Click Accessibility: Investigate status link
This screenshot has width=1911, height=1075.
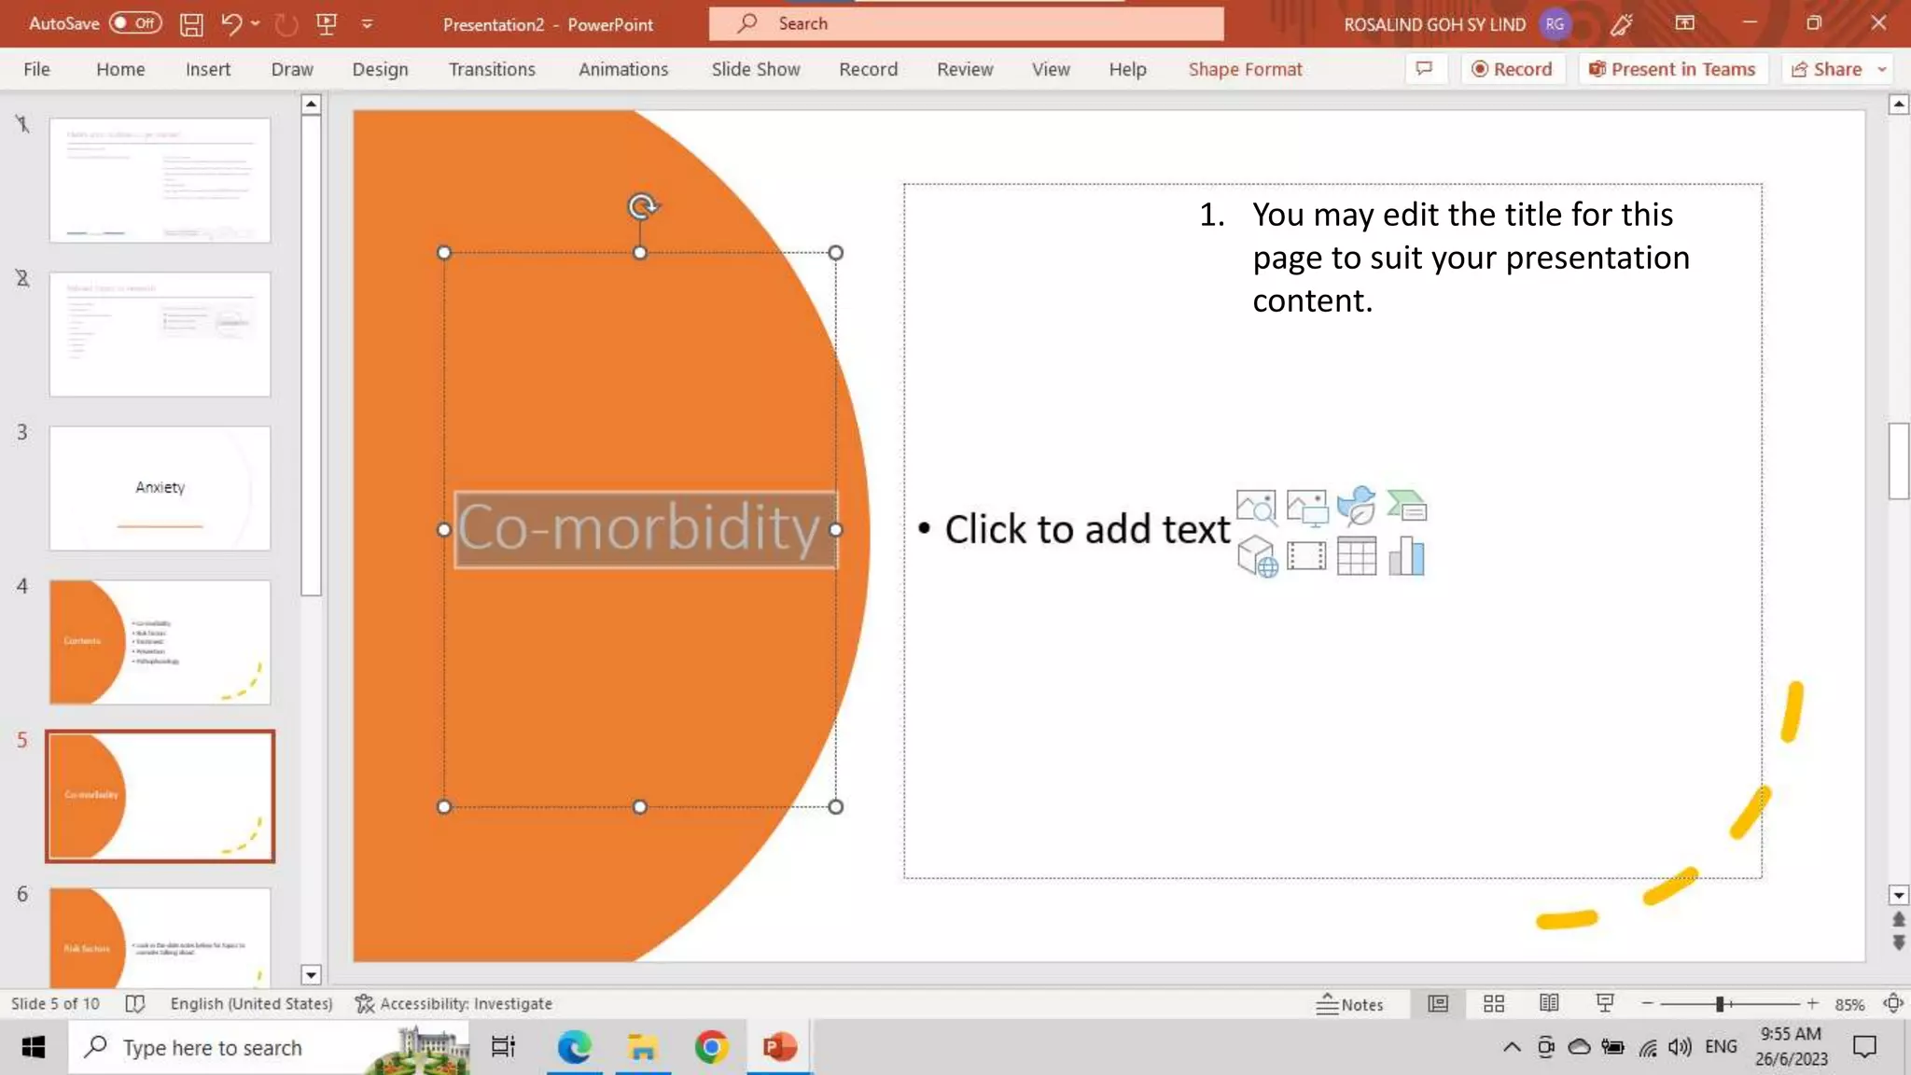coord(454,1004)
